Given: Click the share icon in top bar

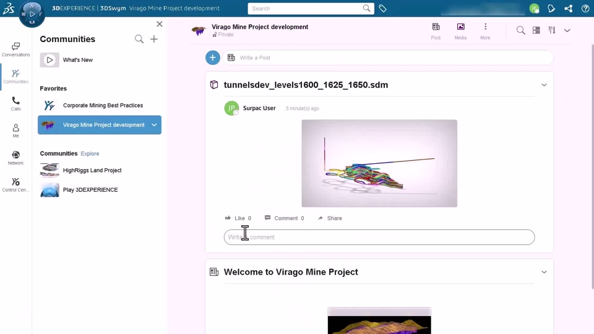Looking at the screenshot, I should [x=568, y=8].
